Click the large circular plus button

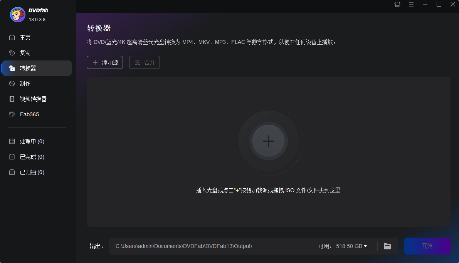click(269, 141)
